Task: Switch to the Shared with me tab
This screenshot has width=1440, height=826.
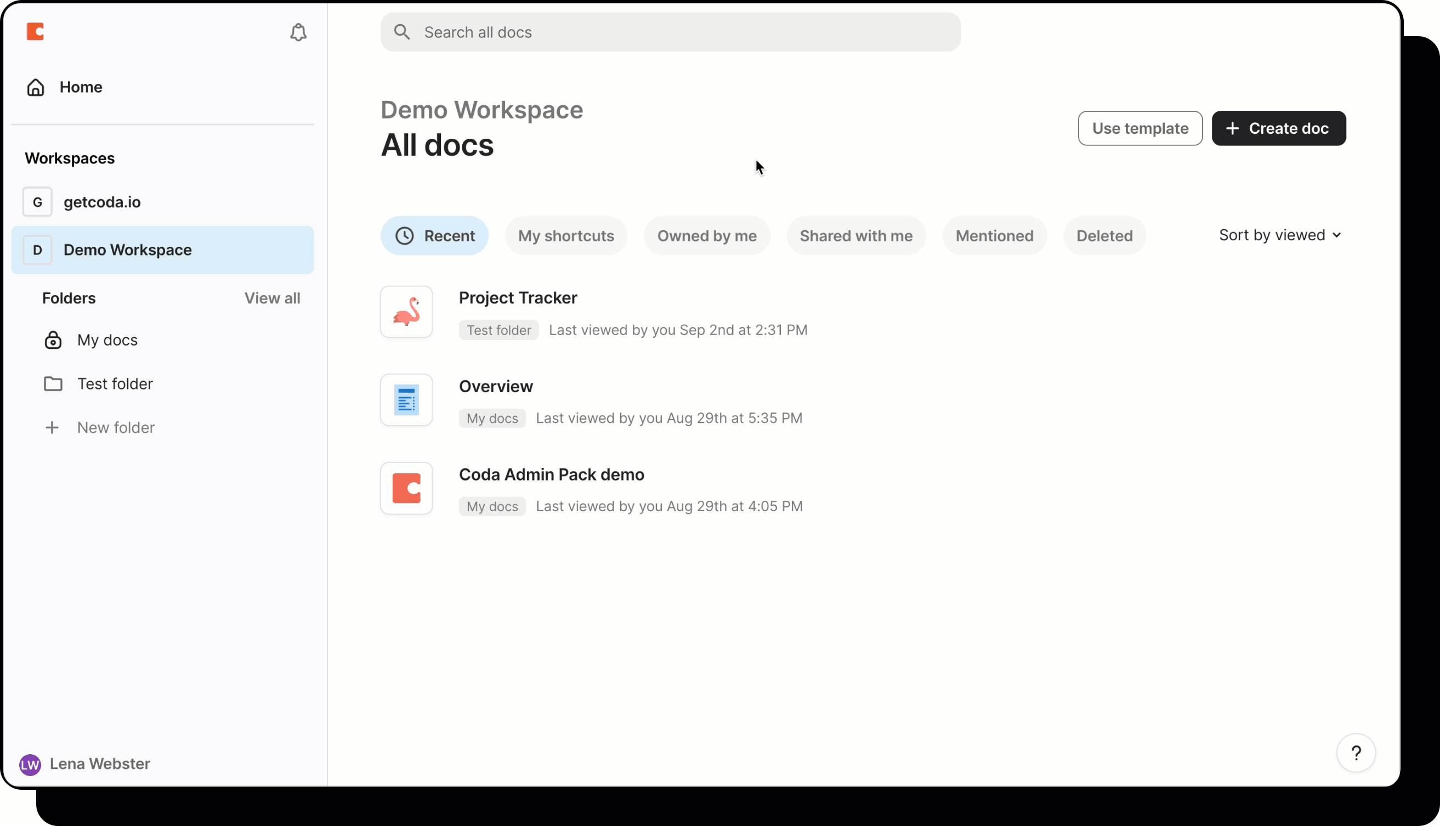Action: click(x=855, y=236)
